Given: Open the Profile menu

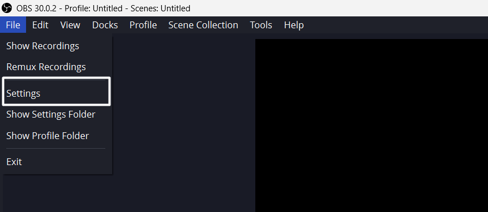Looking at the screenshot, I should tap(143, 25).
